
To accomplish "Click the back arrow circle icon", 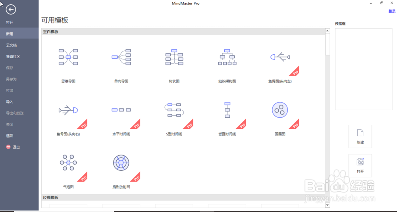I will 11,10.
